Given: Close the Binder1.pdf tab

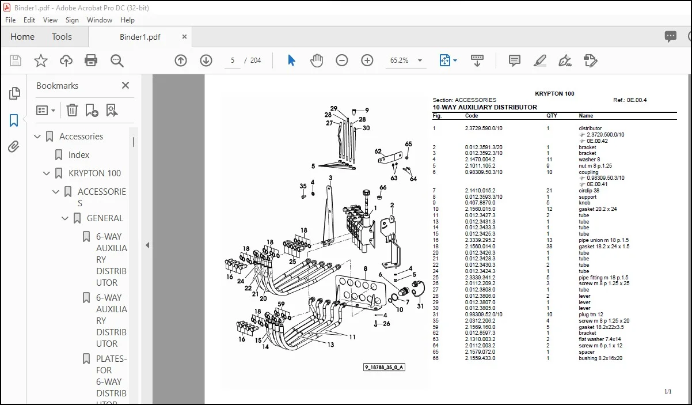Looking at the screenshot, I should [x=185, y=36].
